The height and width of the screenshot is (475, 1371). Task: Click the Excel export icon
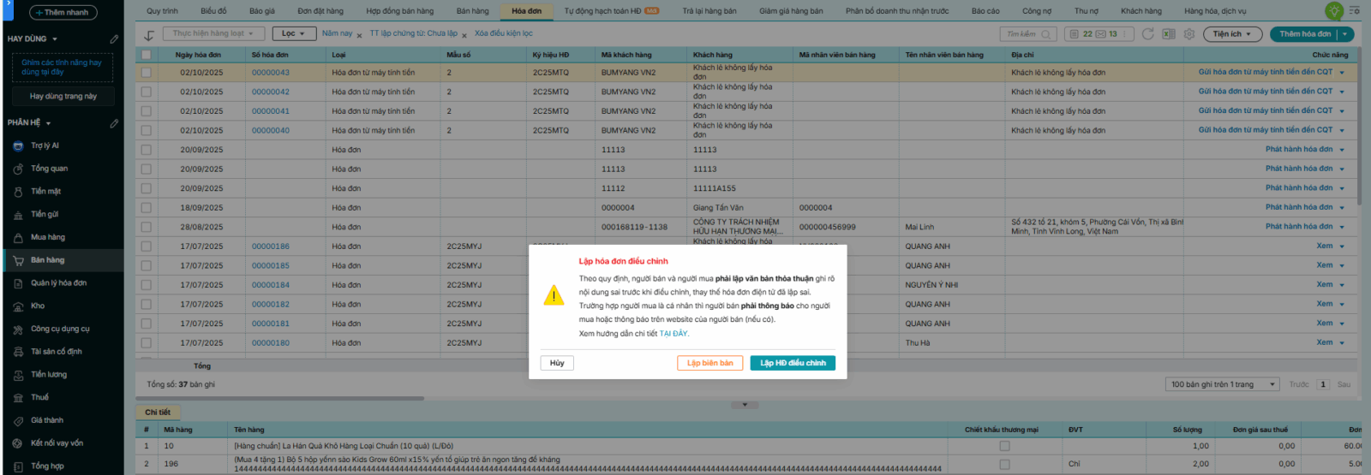1168,34
